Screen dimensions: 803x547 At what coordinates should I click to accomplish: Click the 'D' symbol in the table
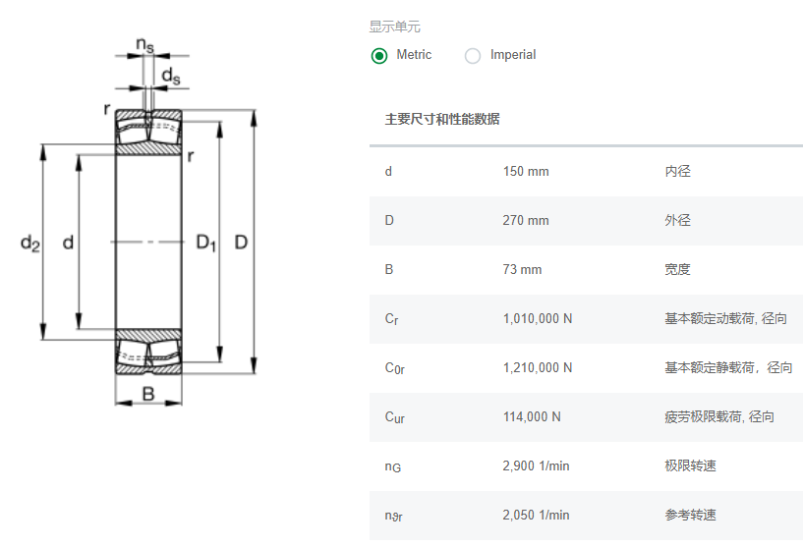tap(389, 221)
